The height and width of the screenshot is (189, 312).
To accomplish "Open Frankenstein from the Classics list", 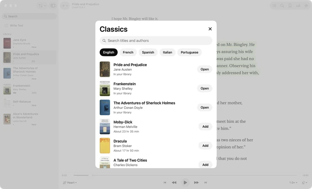I will (205, 88).
